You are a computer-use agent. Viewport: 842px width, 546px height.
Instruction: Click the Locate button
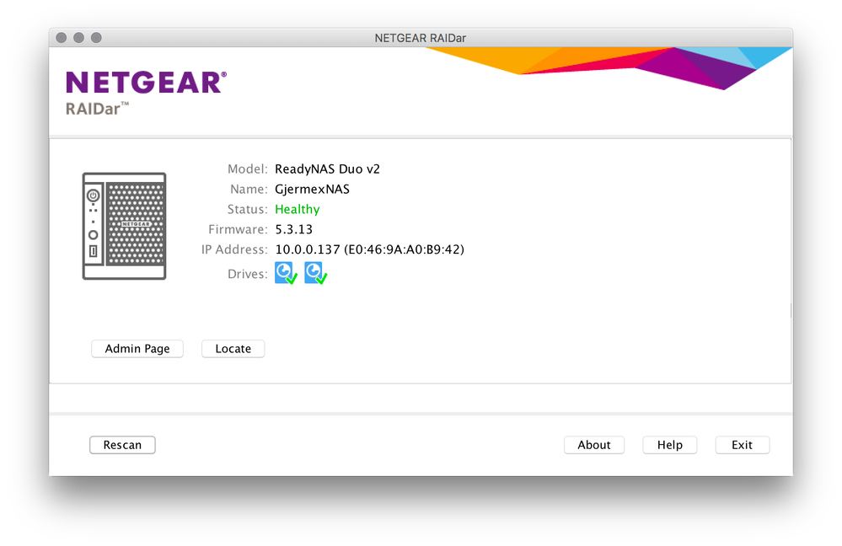tap(233, 349)
